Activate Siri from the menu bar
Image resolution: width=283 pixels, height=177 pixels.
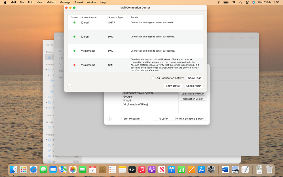click(x=254, y=2)
